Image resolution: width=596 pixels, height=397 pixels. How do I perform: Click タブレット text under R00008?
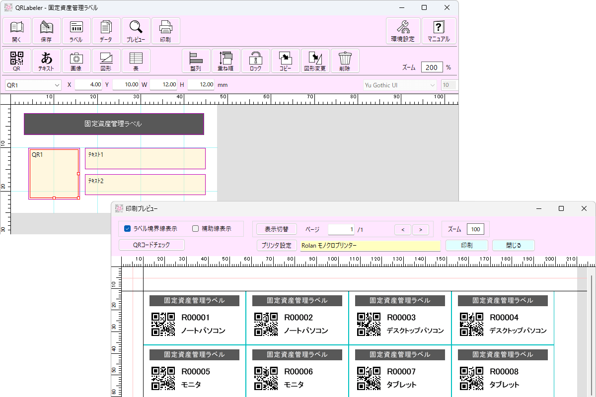505,385
